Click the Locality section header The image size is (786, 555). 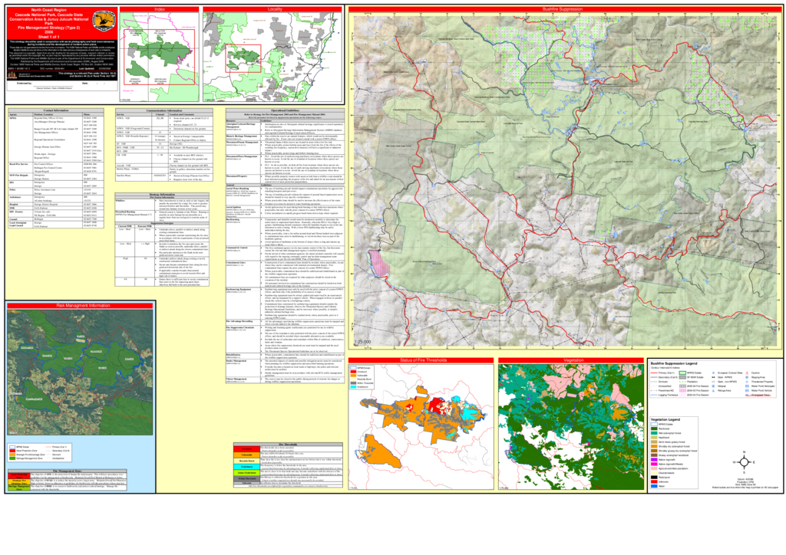click(x=274, y=9)
